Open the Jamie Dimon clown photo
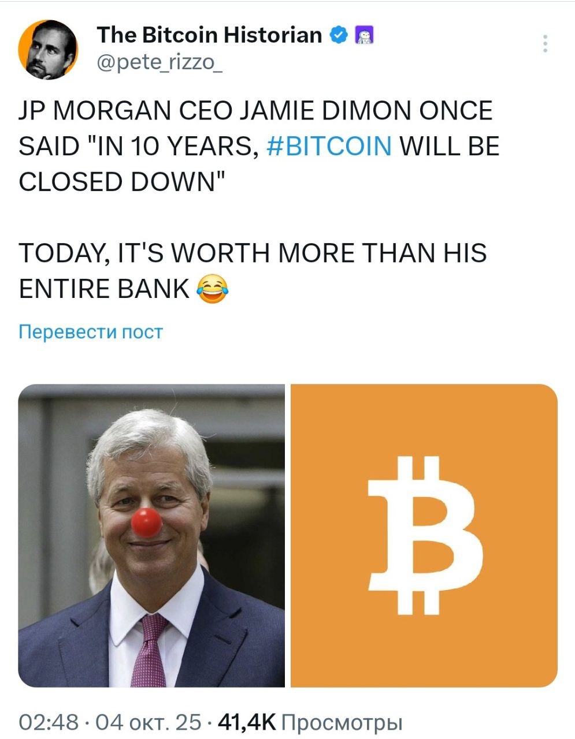Image resolution: width=575 pixels, height=739 pixels. tap(151, 536)
